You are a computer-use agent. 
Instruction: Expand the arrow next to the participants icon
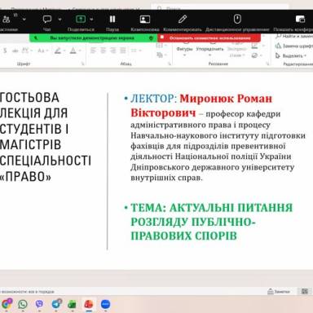(x=24, y=20)
